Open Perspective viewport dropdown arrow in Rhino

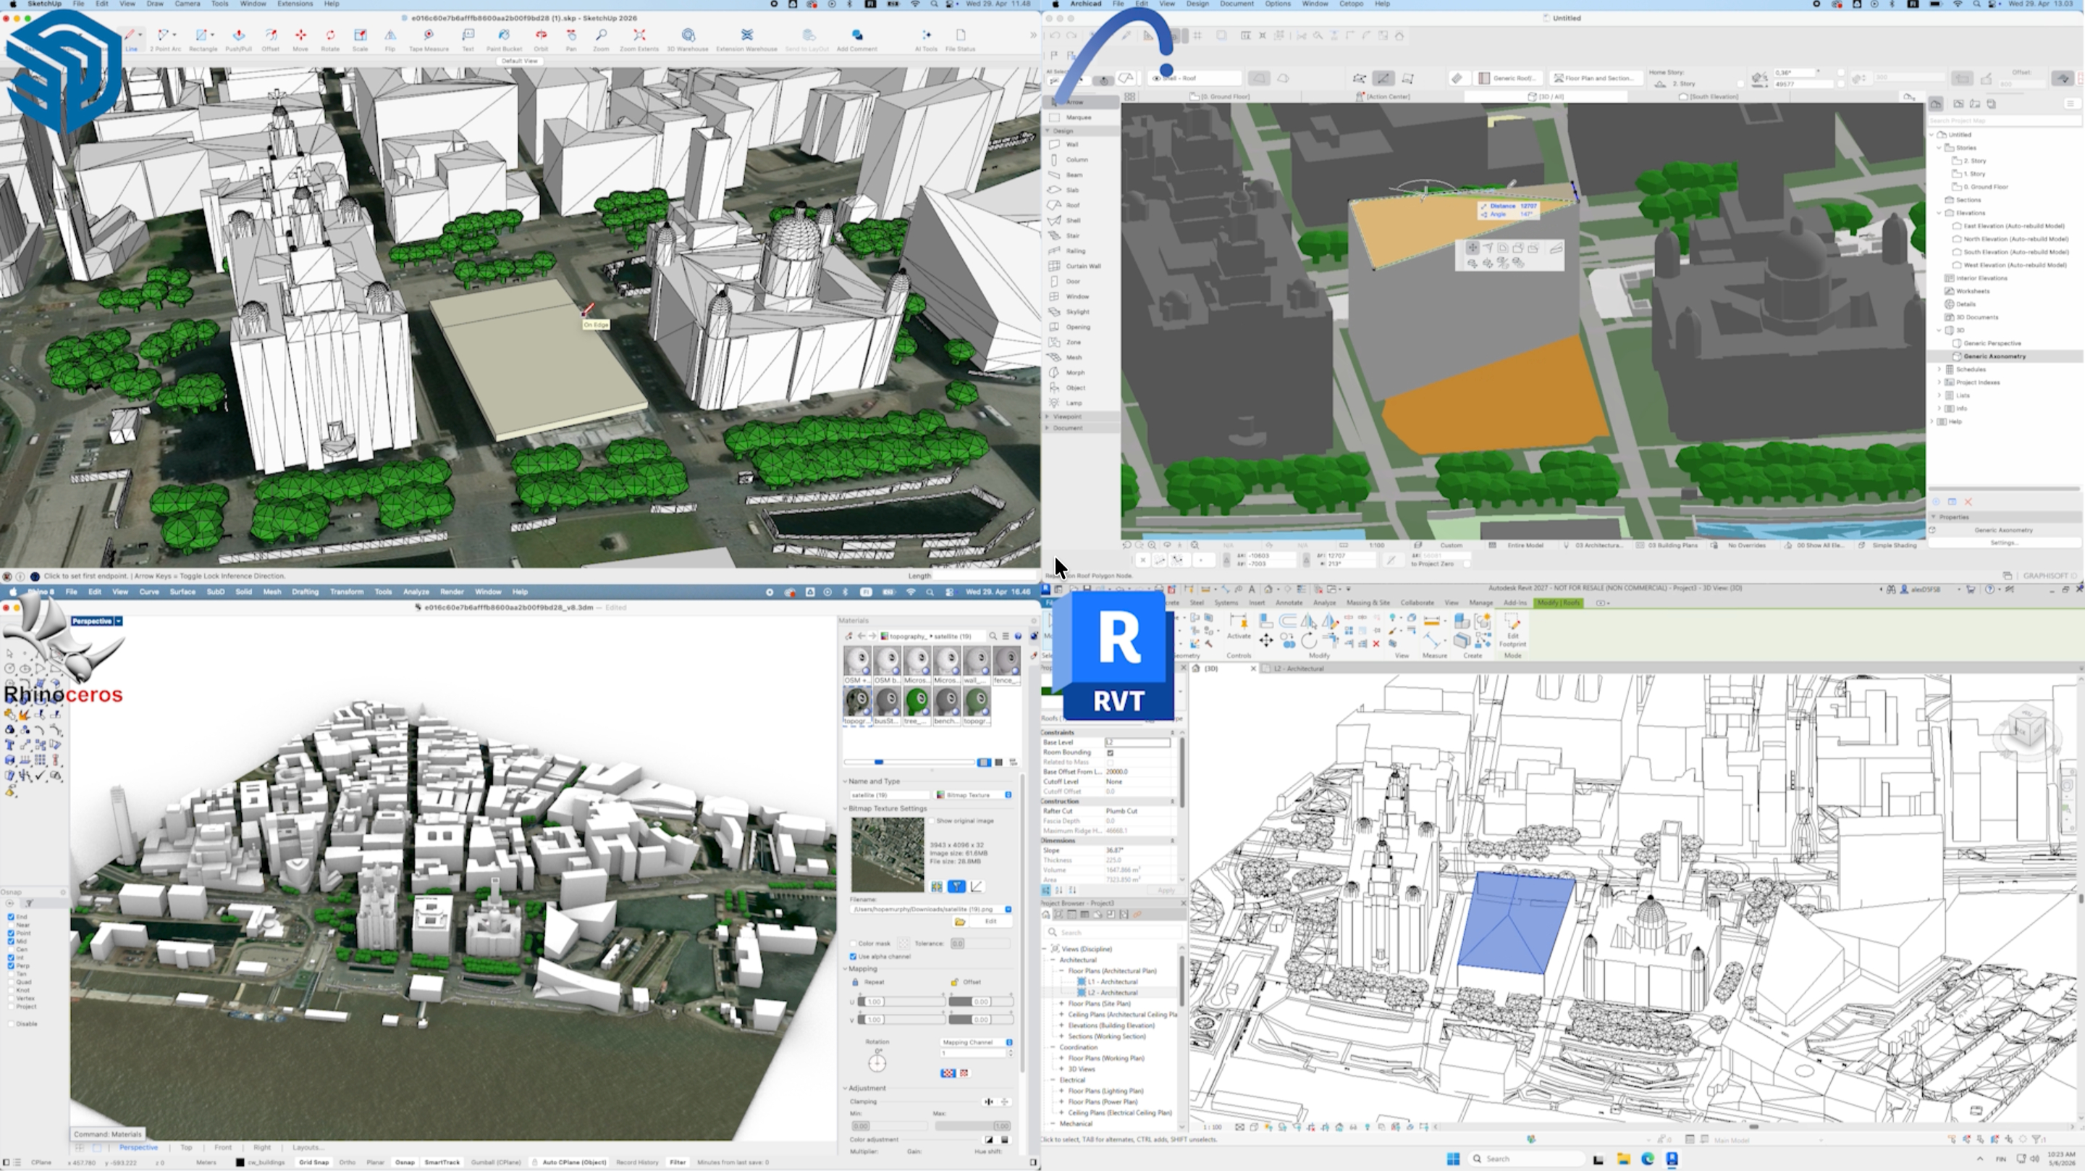118,621
